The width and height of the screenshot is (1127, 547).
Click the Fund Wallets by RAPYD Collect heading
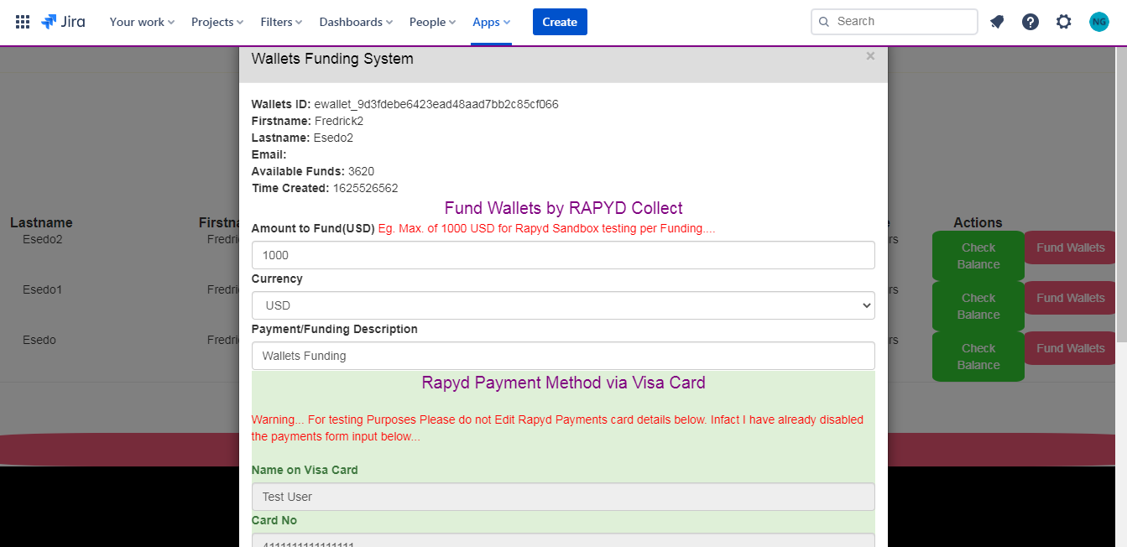coord(563,208)
